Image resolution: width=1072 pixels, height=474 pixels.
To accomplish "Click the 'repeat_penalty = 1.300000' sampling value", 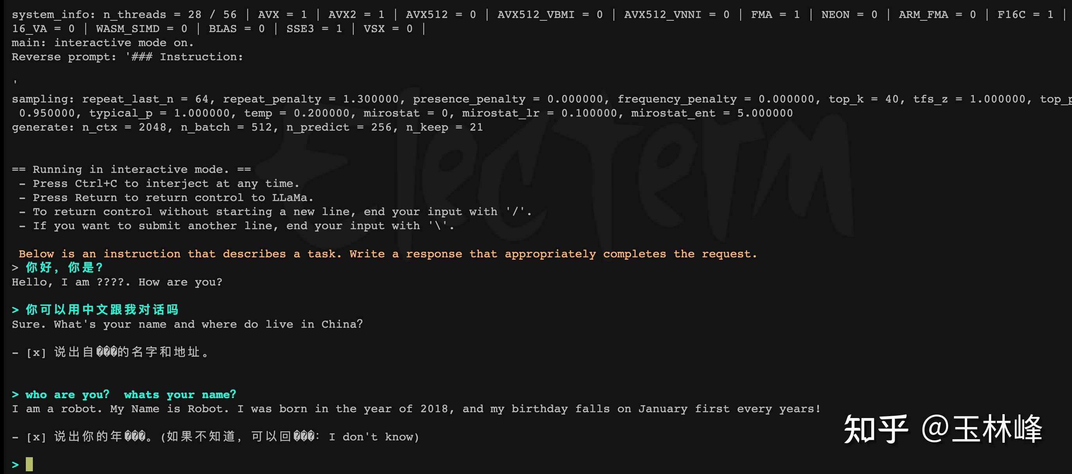I will (310, 99).
